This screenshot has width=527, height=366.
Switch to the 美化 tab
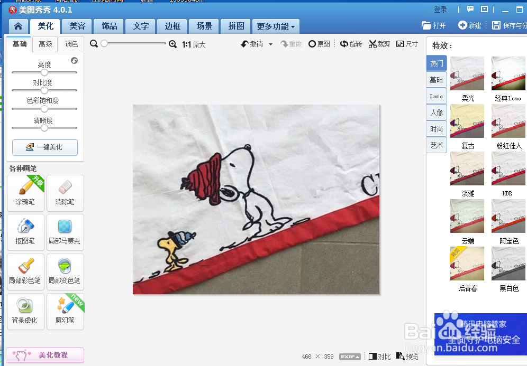pyautogui.click(x=46, y=26)
